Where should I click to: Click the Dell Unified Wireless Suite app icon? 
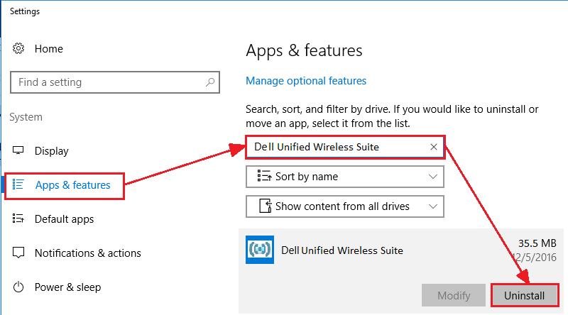pyautogui.click(x=260, y=250)
